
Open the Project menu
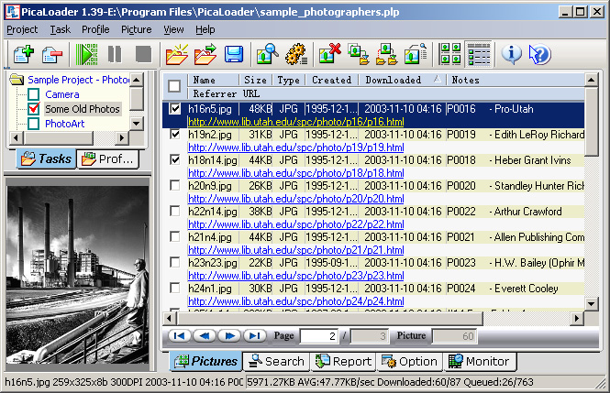22,29
